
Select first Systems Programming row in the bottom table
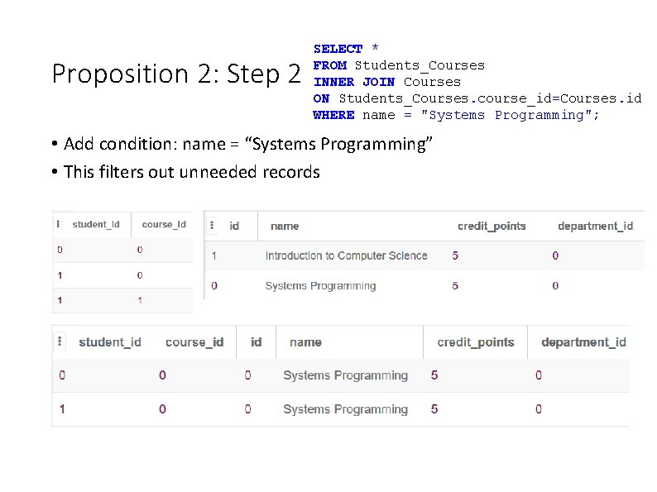tap(345, 375)
